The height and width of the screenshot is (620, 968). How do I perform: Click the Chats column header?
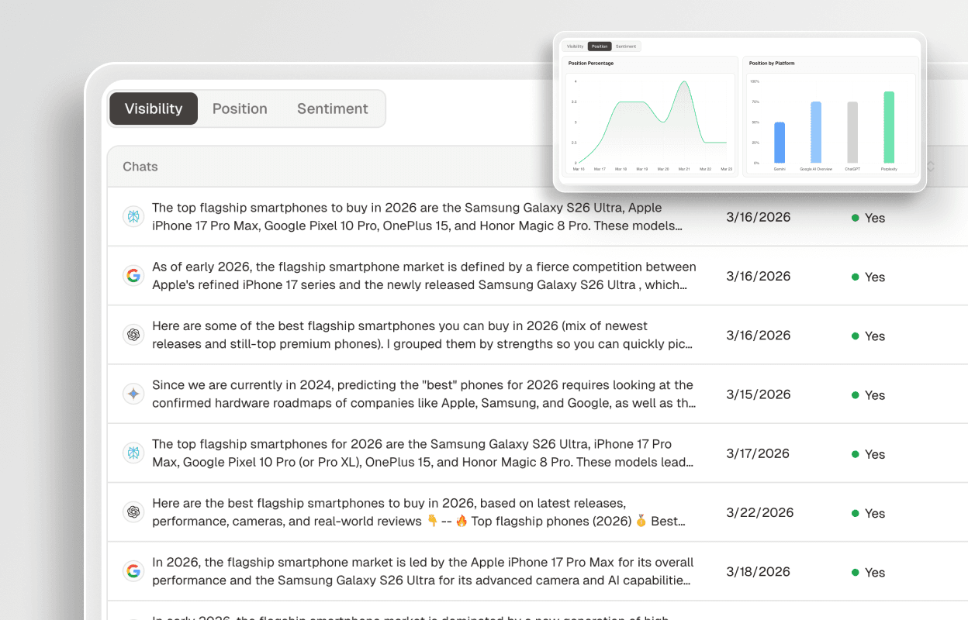pos(140,167)
